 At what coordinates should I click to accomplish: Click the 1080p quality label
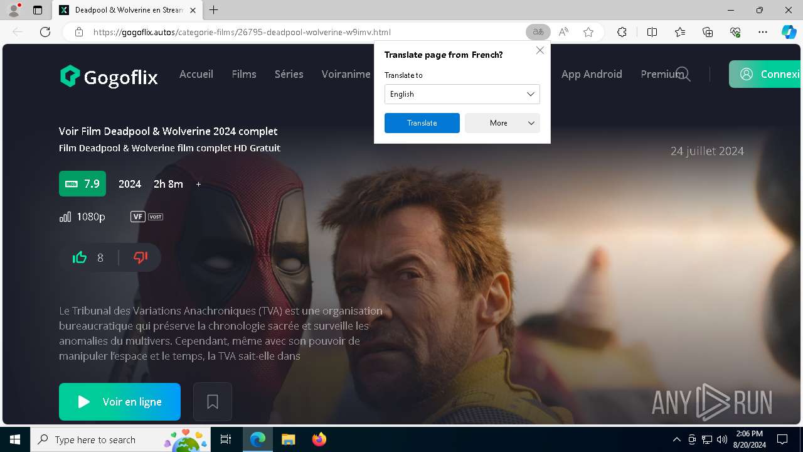(91, 217)
